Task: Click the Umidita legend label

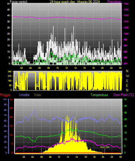Action: (24, 95)
